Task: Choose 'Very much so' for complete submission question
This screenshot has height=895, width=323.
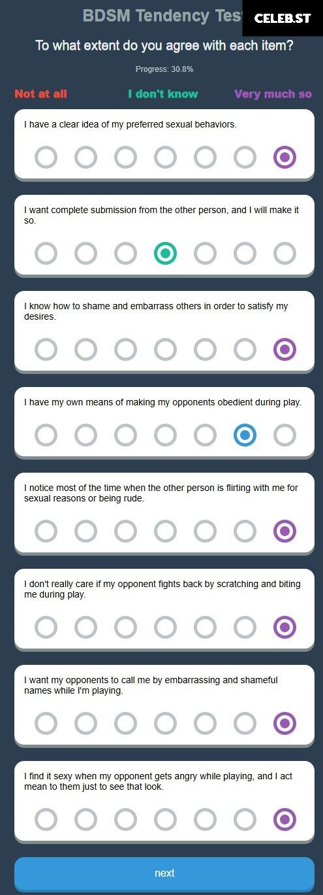Action: (285, 253)
